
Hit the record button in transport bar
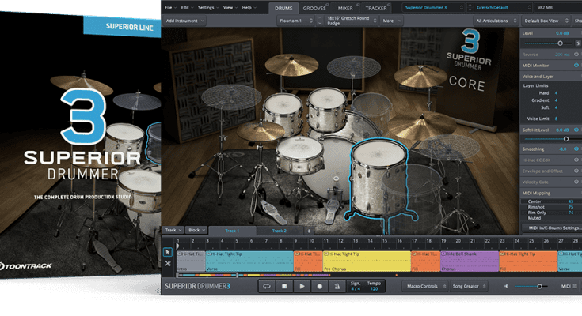click(320, 285)
